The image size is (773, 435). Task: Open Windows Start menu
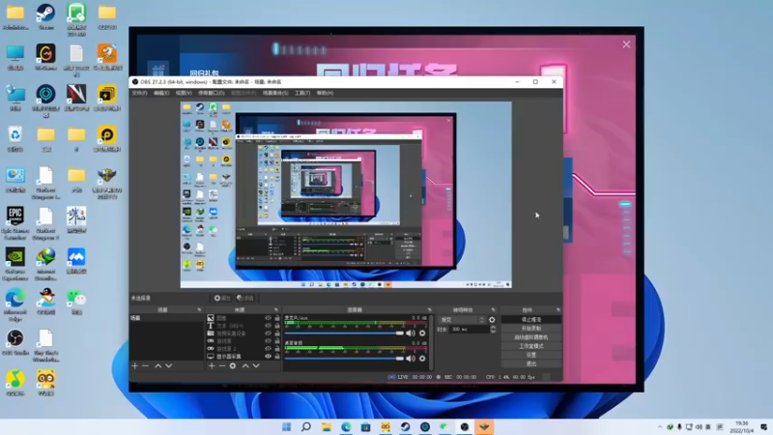(x=286, y=426)
